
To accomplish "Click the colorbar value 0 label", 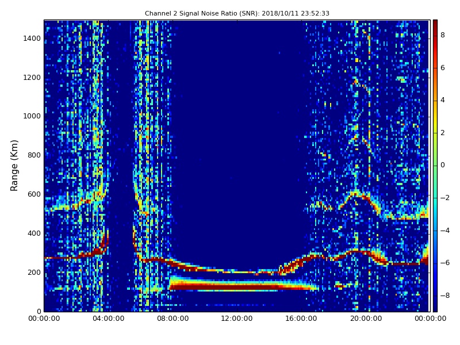I will 443,165.
